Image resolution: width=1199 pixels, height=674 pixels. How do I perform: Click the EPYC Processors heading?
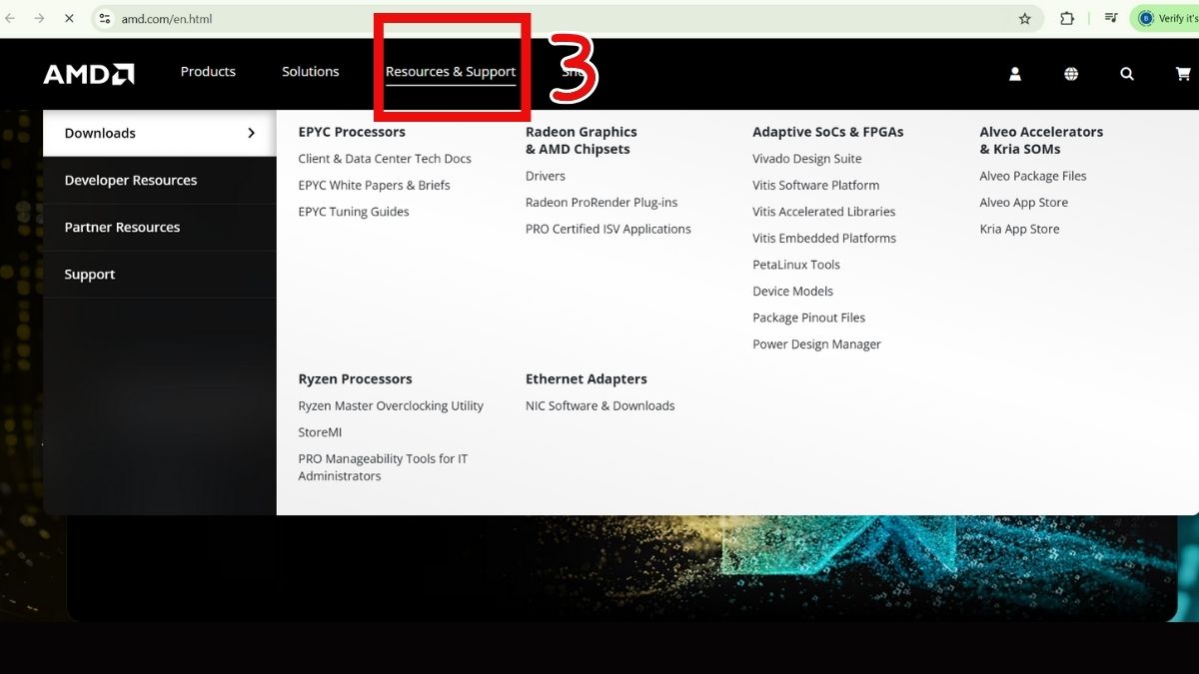point(352,132)
